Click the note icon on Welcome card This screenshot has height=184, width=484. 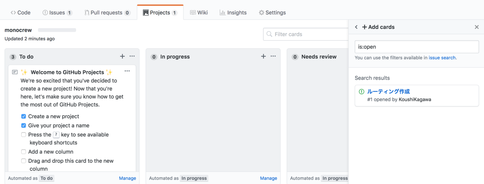pyautogui.click(x=15, y=72)
